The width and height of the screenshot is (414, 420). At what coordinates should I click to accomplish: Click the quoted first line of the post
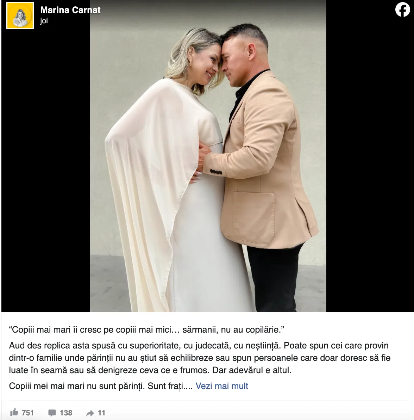pos(146,329)
